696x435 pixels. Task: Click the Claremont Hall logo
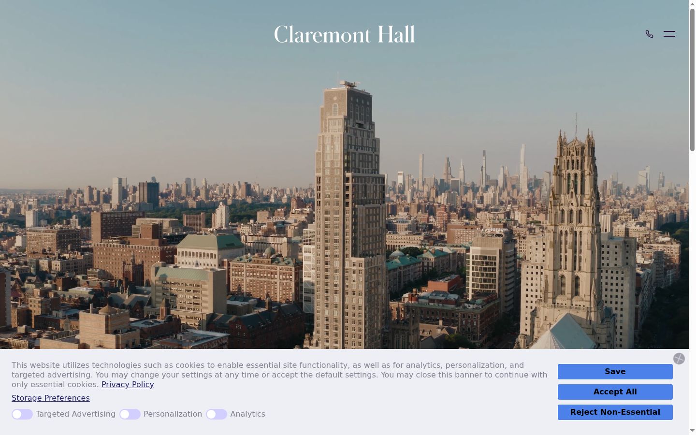coord(344,34)
